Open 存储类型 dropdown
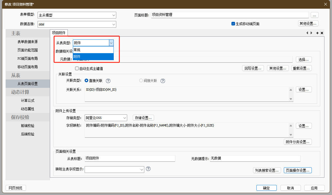 click(106, 118)
